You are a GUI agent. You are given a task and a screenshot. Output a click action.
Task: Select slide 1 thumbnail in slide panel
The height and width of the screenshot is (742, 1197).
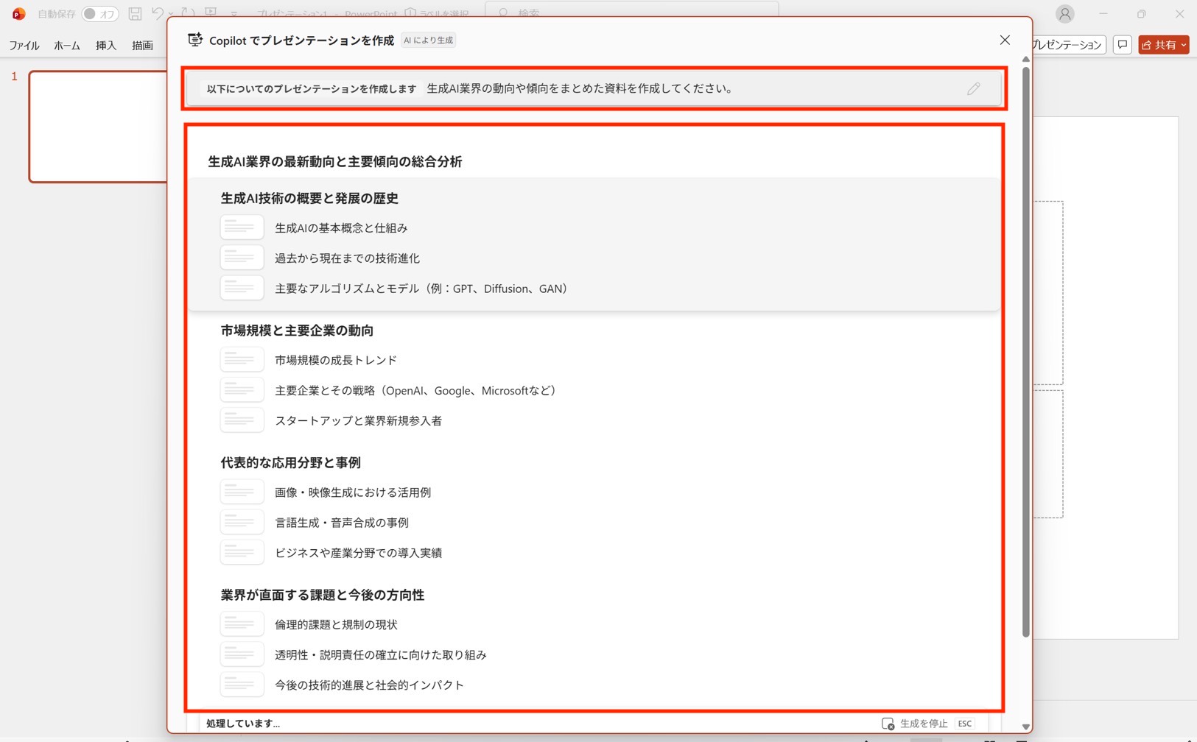(x=98, y=127)
